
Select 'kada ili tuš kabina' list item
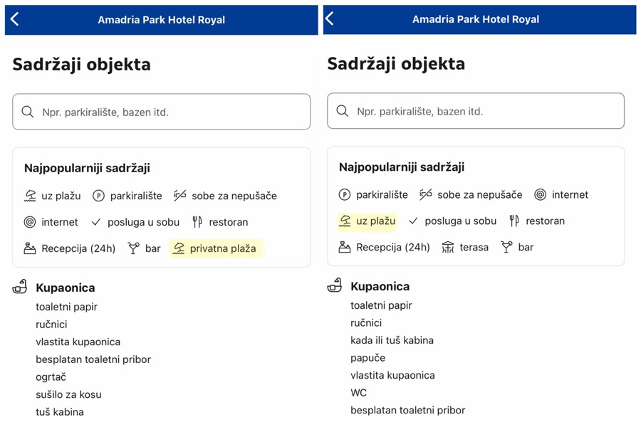(392, 340)
